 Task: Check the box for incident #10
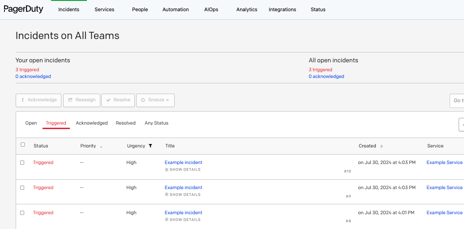pyautogui.click(x=22, y=163)
